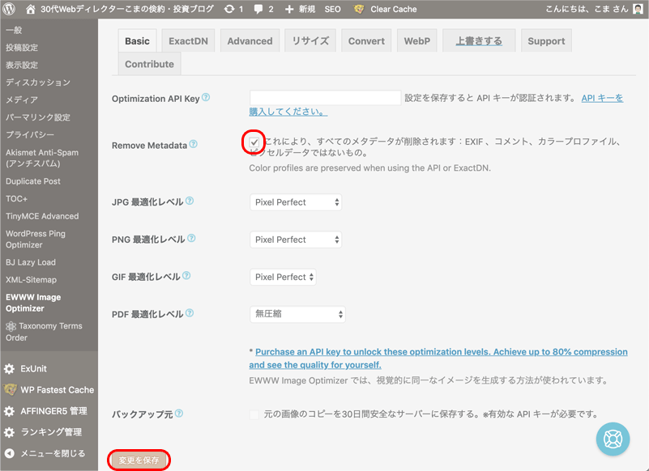This screenshot has height=471, width=649.
Task: Open the user avatar thumbnail
Action: click(x=638, y=9)
